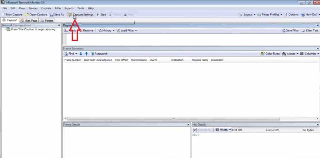This screenshot has height=158, width=320.
Task: Switch to the Start Page tab
Action: pyautogui.click(x=29, y=21)
